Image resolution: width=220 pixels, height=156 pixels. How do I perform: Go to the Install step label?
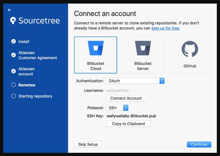click(24, 42)
